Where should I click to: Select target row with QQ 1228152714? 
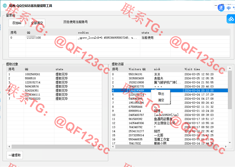point(54,82)
